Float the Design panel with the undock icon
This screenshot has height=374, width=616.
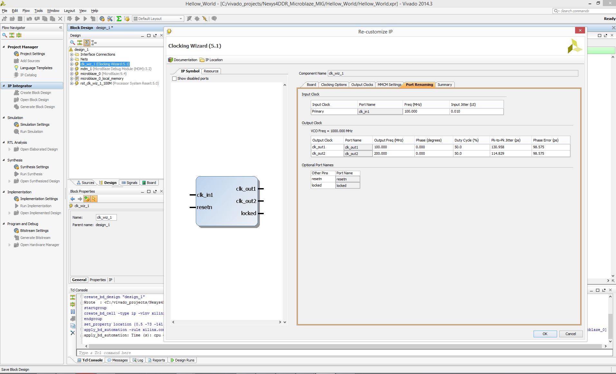155,35
